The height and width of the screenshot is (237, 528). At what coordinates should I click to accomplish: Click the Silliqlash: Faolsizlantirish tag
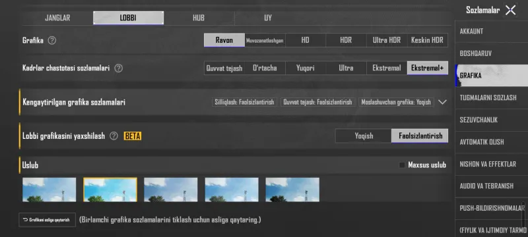coord(244,102)
